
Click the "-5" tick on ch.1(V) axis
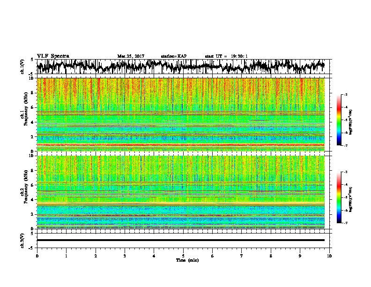point(31,74)
